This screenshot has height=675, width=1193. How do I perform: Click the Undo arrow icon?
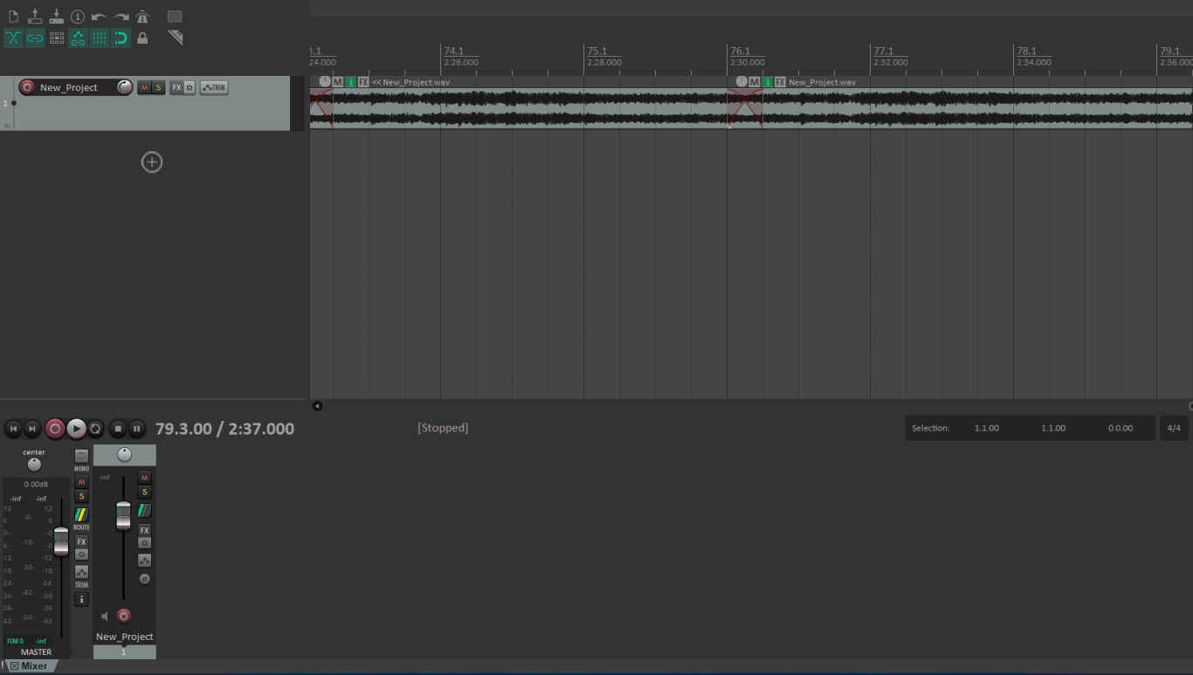pyautogui.click(x=99, y=17)
